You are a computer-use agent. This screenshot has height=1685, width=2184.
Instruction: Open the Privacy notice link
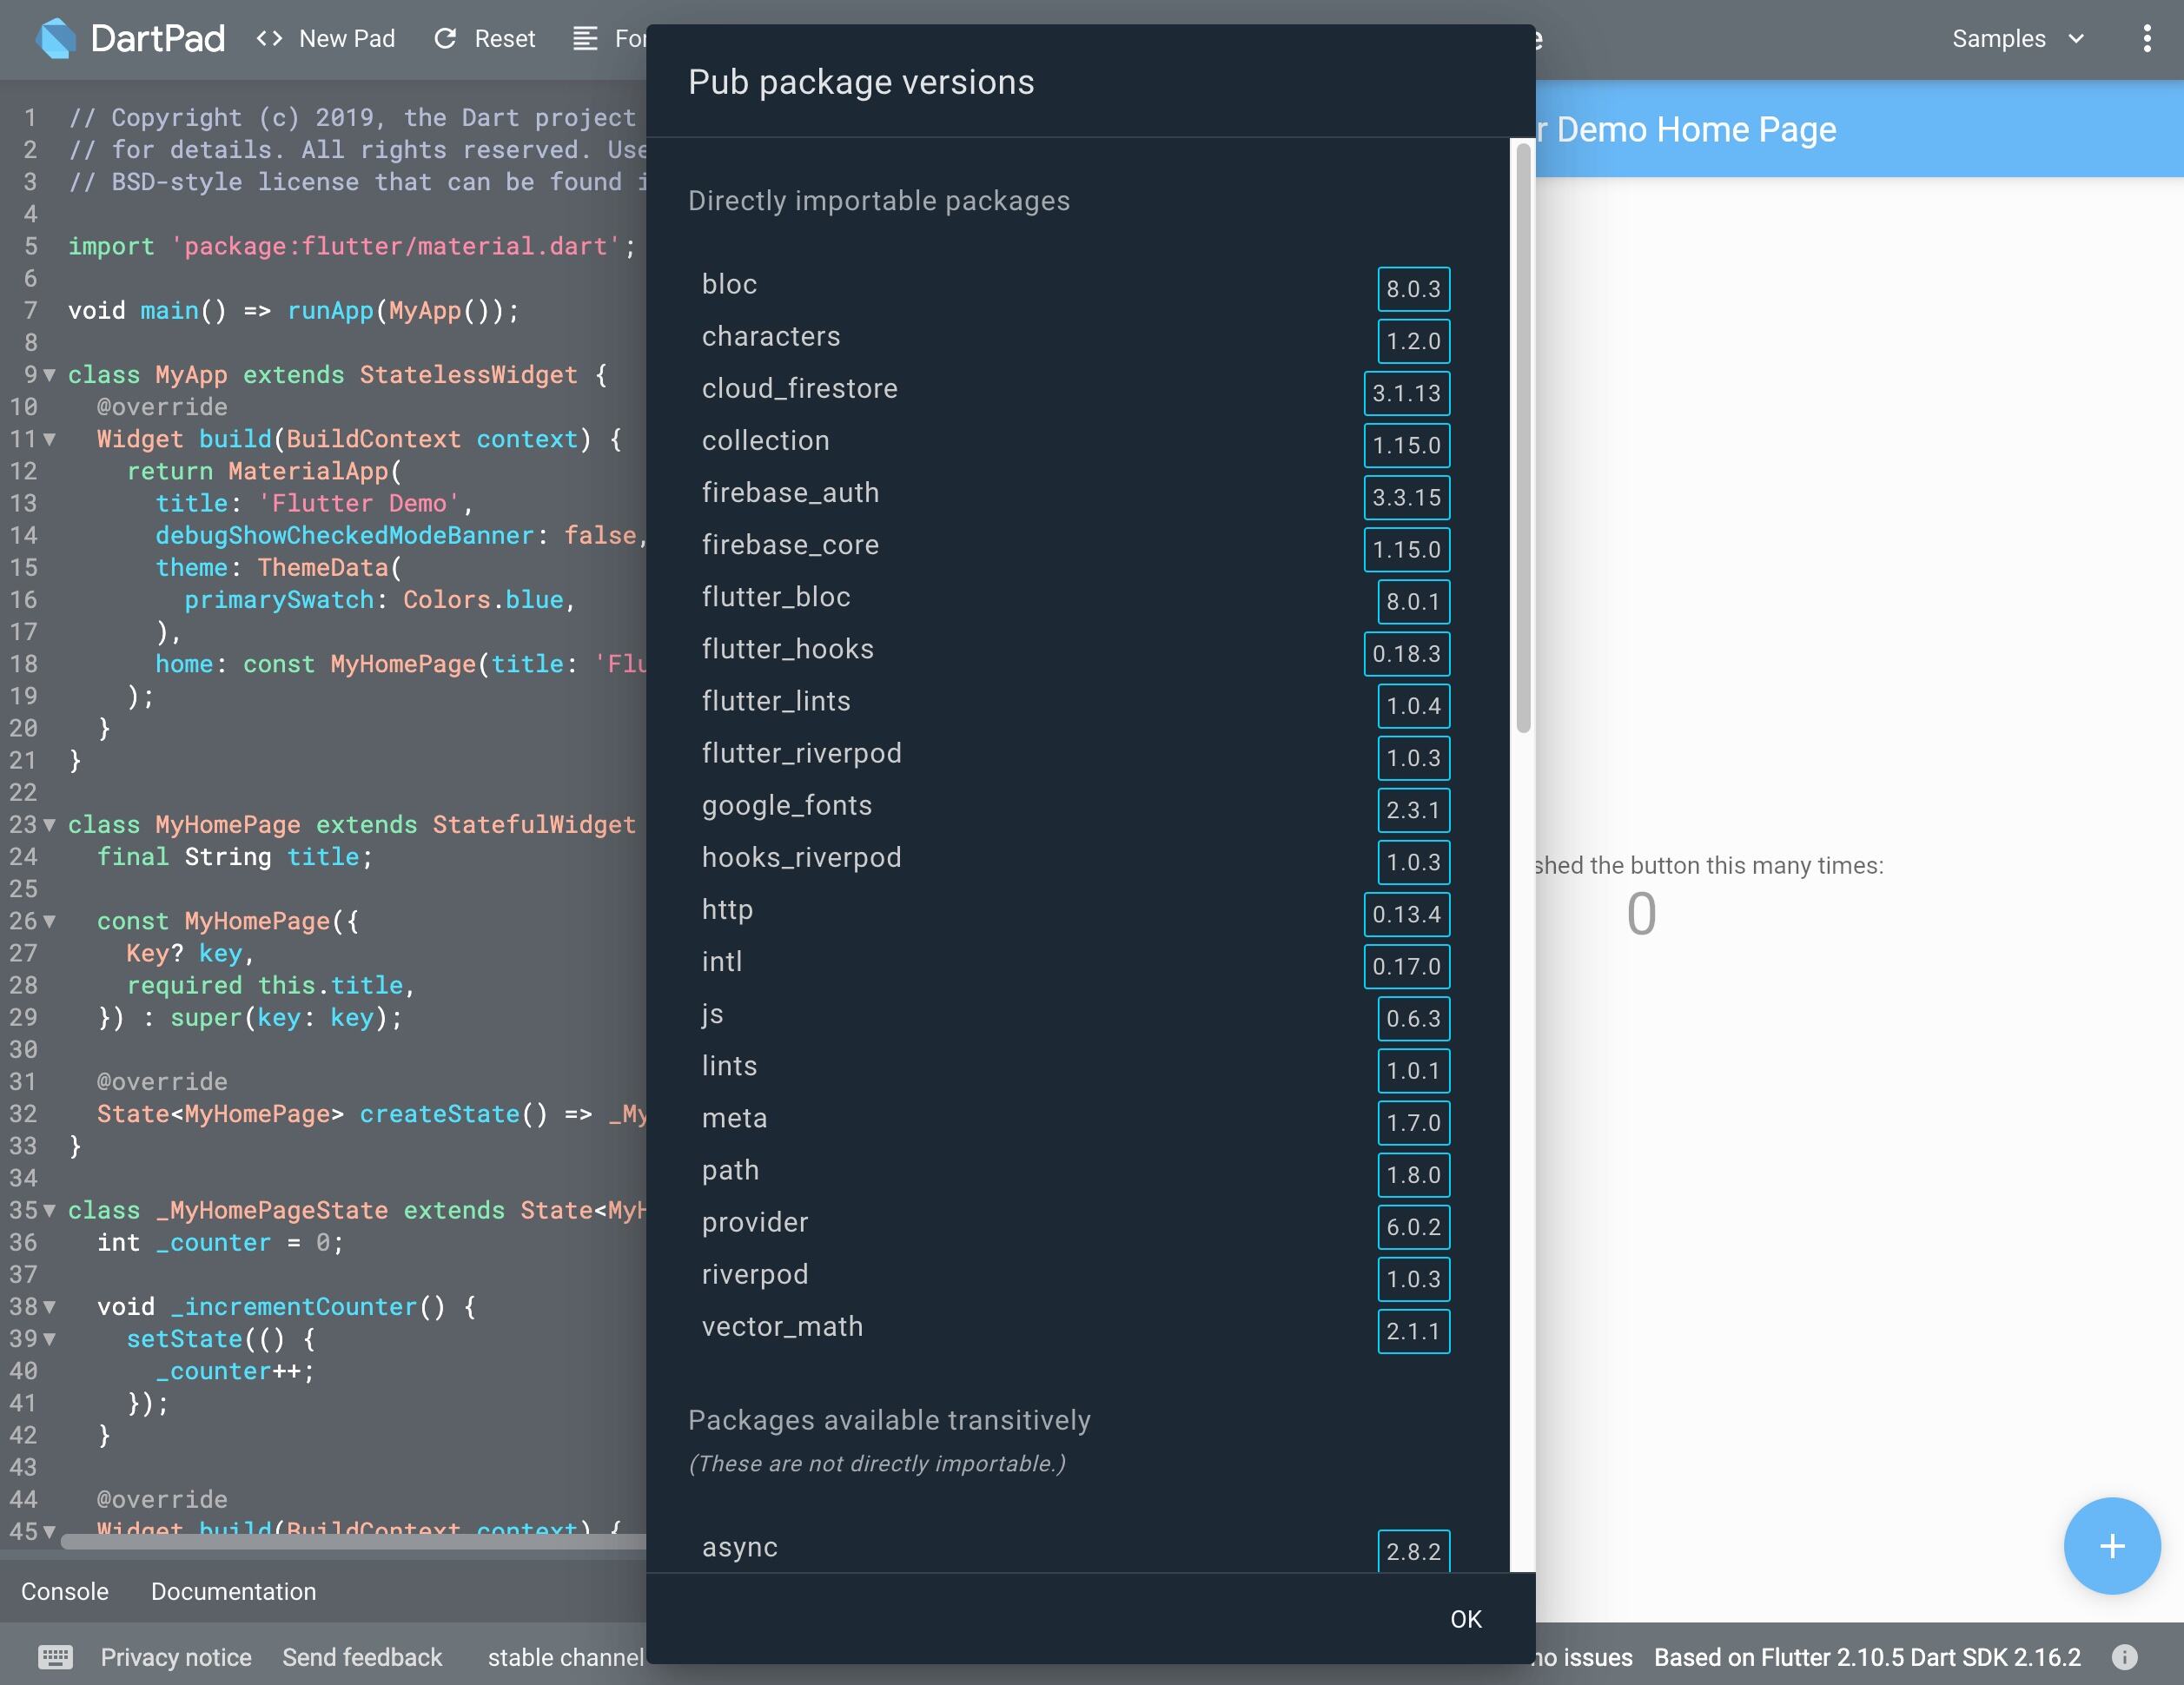(176, 1657)
